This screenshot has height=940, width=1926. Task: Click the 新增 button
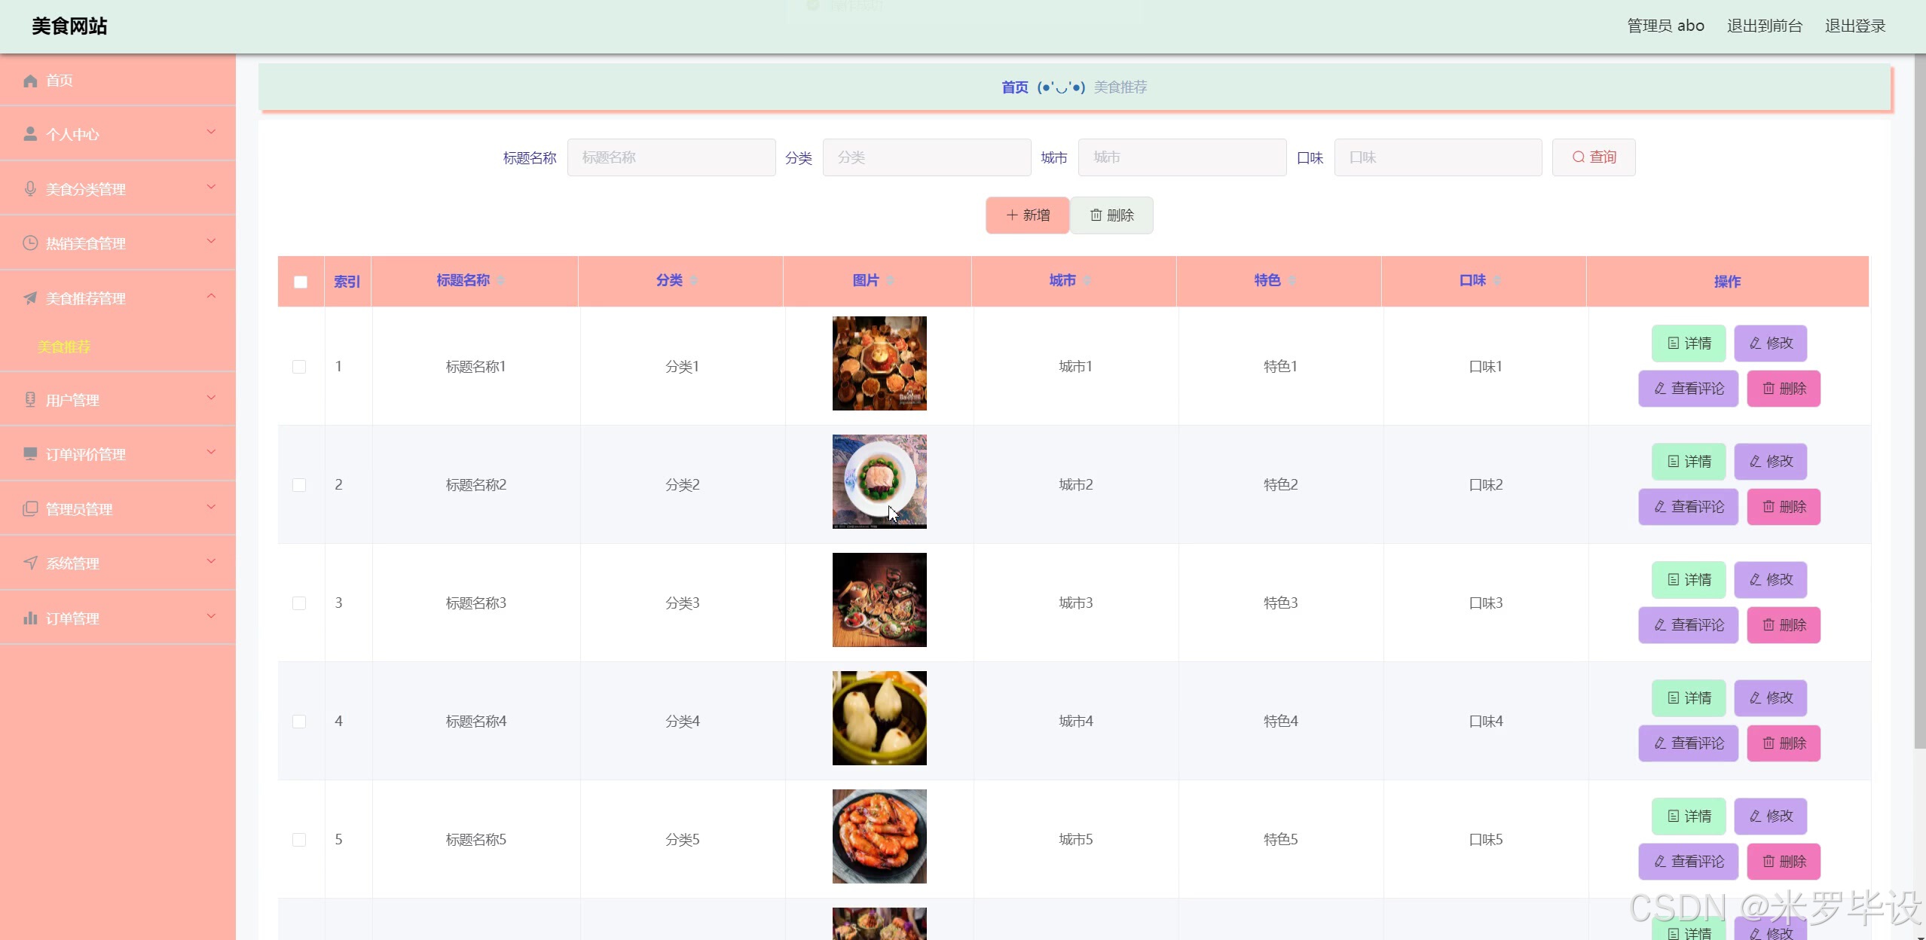[1027, 215]
